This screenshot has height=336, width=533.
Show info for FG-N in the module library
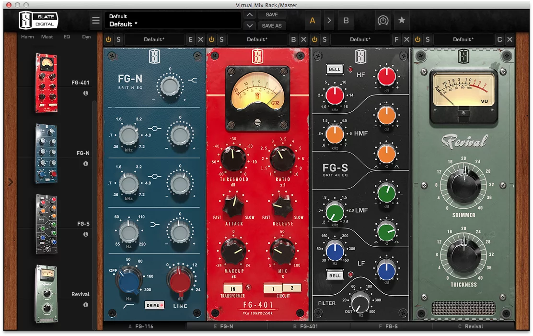pyautogui.click(x=86, y=164)
